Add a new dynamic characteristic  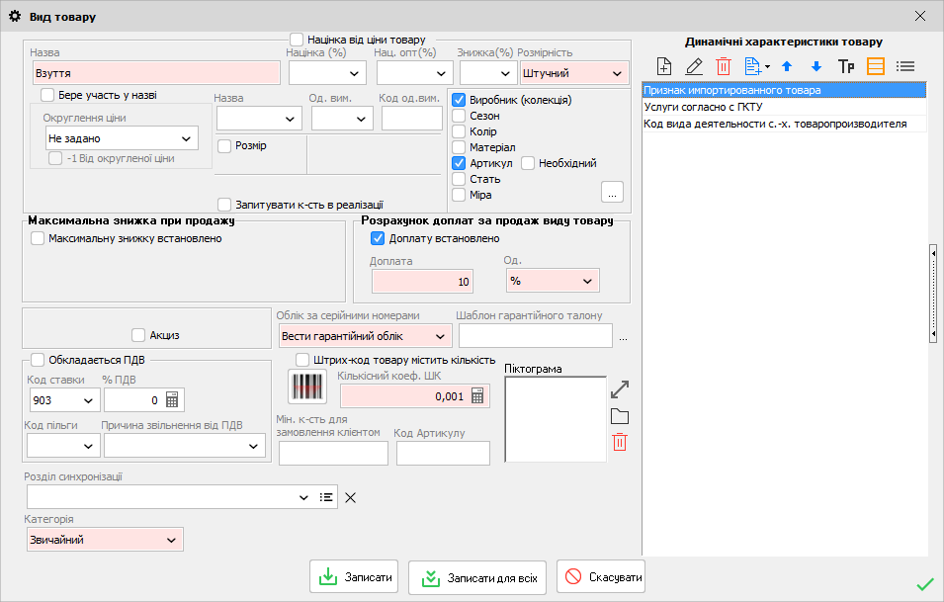pyautogui.click(x=664, y=66)
